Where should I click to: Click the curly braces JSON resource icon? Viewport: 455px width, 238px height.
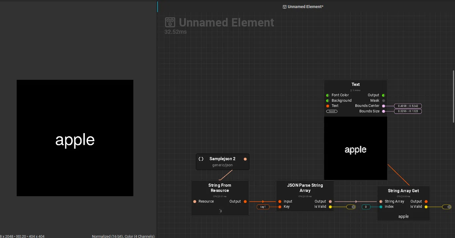click(201, 159)
